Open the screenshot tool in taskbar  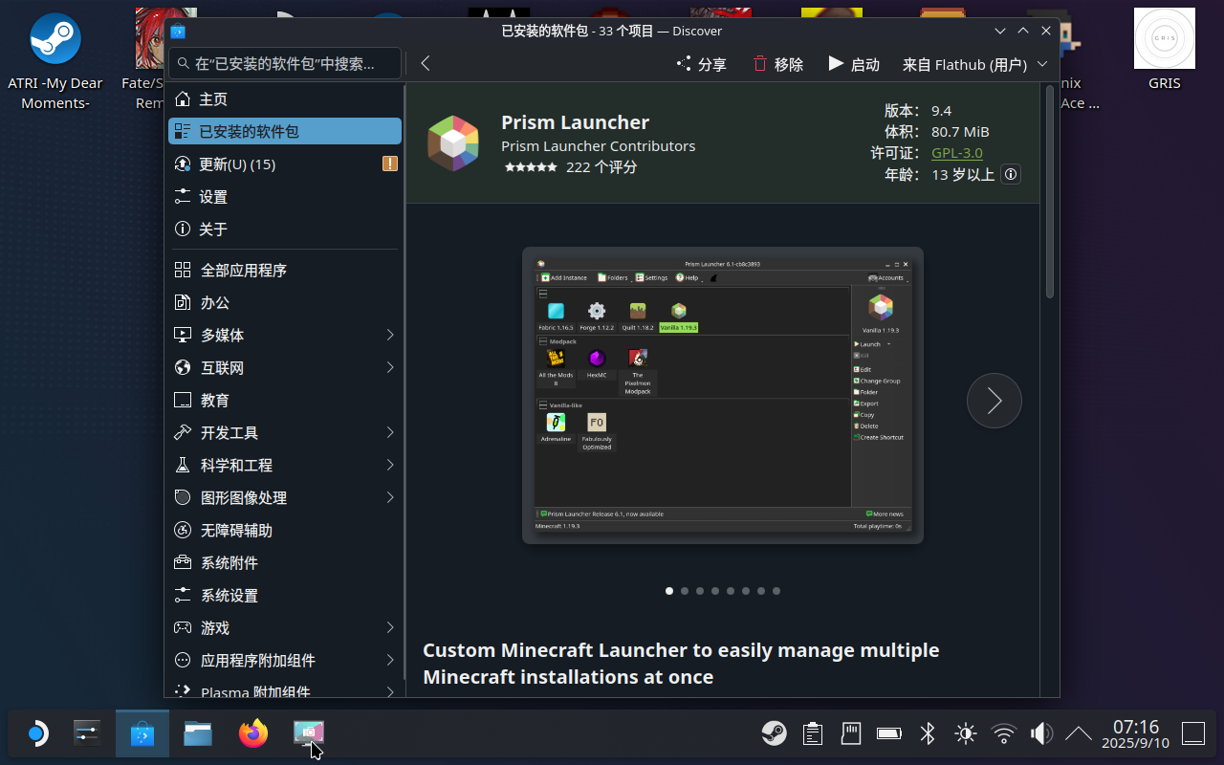click(x=309, y=733)
